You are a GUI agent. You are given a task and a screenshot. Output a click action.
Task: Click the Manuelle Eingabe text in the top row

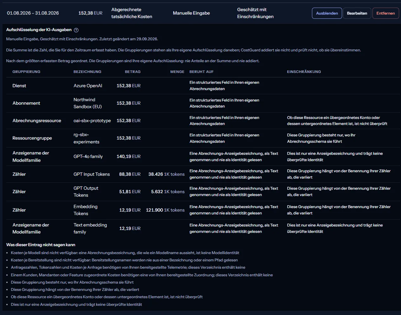(x=191, y=13)
